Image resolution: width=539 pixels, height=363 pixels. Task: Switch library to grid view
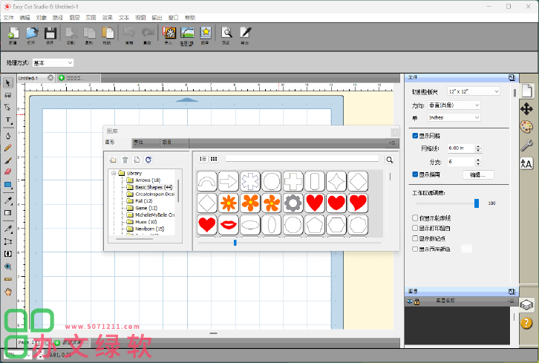(214, 159)
